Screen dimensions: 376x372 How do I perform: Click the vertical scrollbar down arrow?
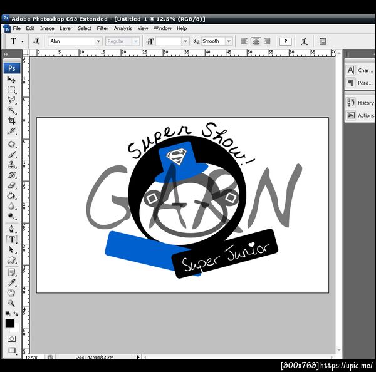tap(338, 350)
